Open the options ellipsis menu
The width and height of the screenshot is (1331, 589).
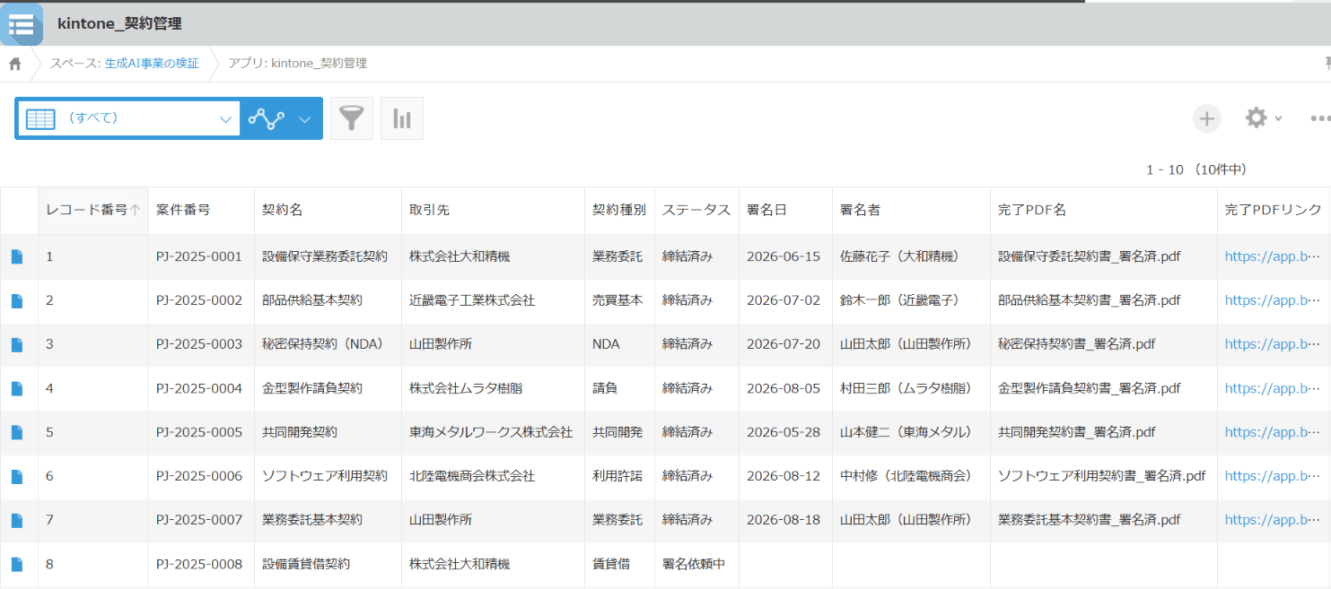1320,118
